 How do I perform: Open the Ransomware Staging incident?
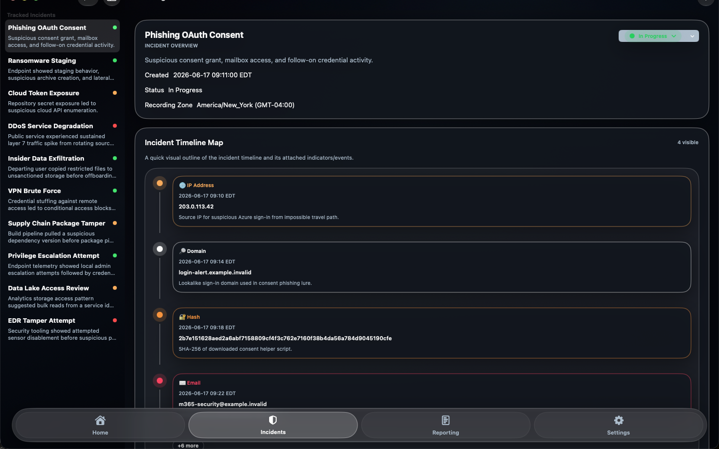(x=62, y=69)
